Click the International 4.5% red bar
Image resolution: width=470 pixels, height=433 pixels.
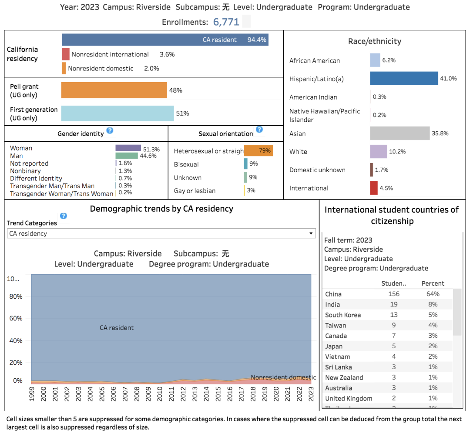point(374,188)
